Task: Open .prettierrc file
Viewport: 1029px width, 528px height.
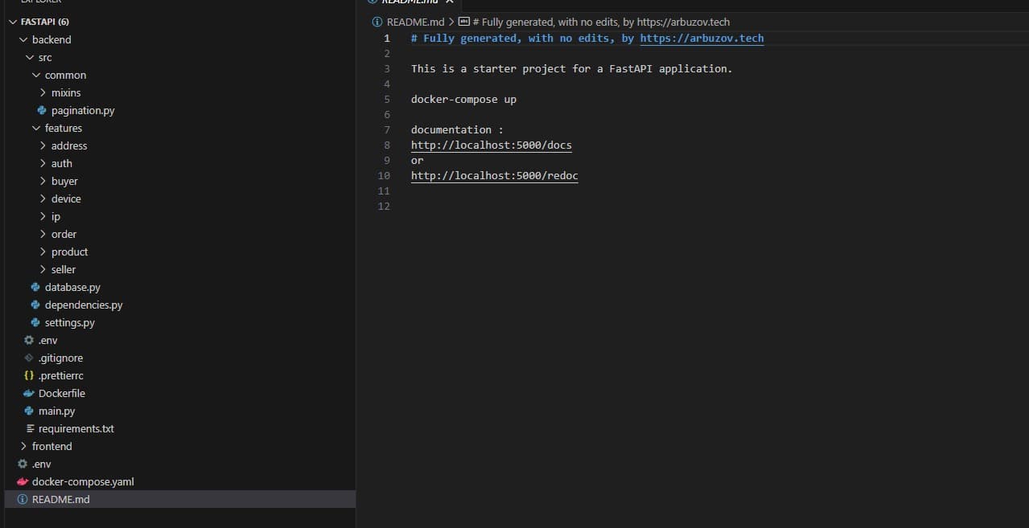Action: 61,375
